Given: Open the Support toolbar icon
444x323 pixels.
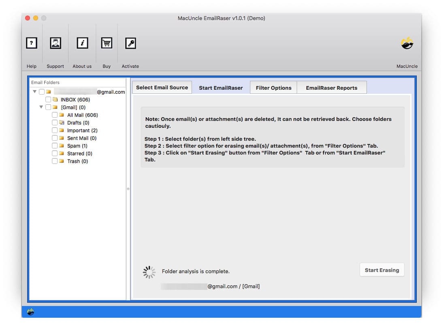Looking at the screenshot, I should point(55,43).
